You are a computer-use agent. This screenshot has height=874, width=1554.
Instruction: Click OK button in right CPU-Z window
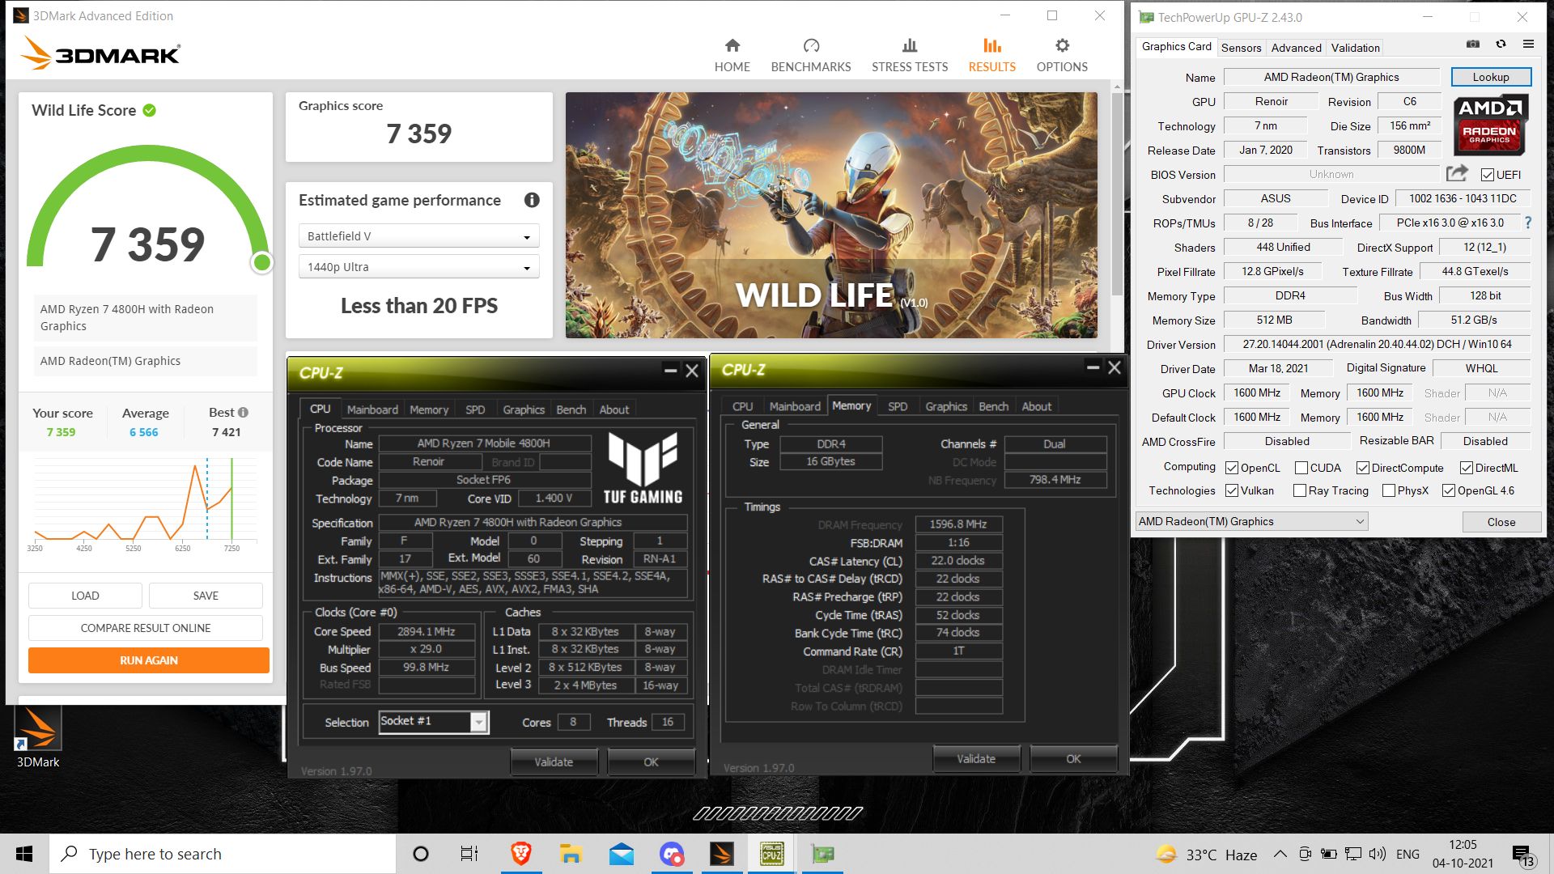click(1073, 759)
